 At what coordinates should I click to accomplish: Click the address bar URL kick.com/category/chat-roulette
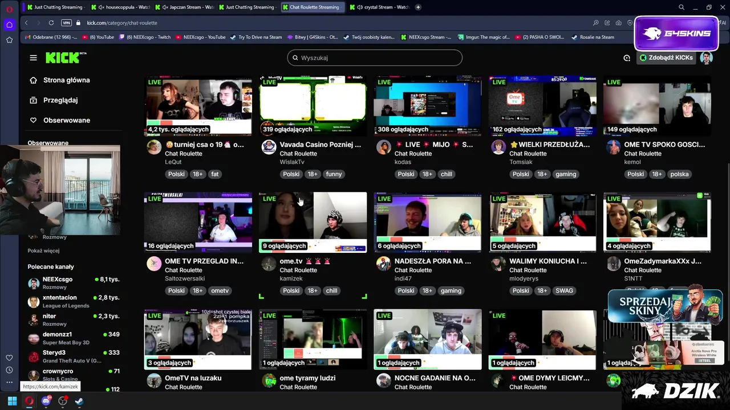click(x=122, y=23)
